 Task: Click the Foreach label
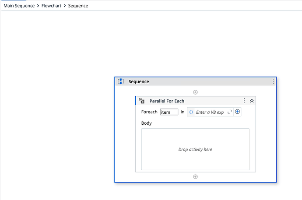coord(149,112)
